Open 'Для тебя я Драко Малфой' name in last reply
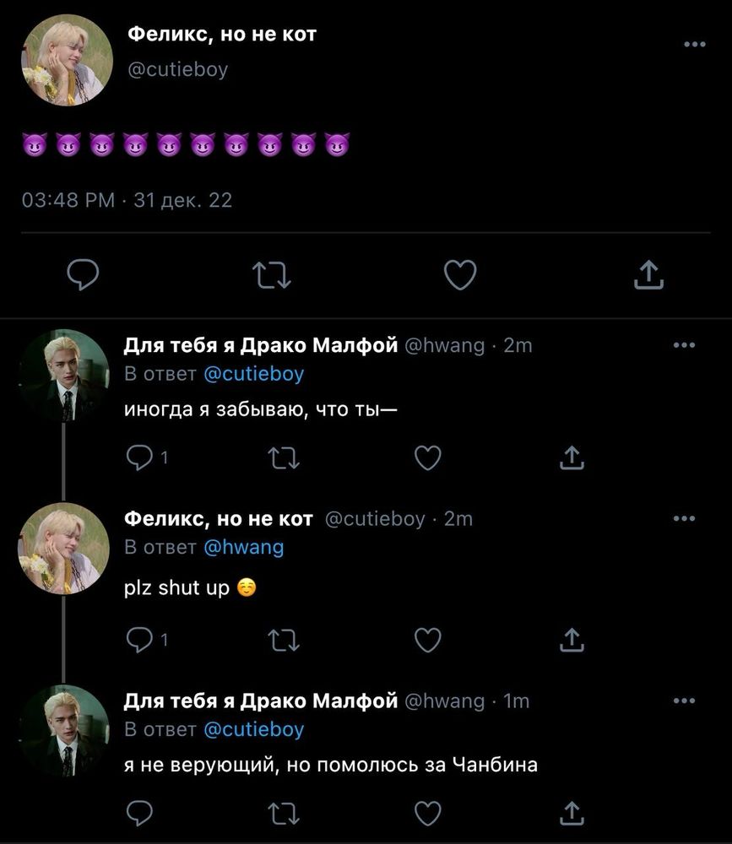 (260, 701)
